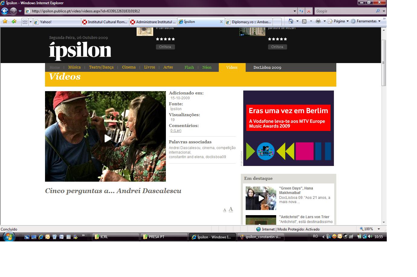Open the recent pages dropdown beside Forward
Viewport: 417px width, 277px height.
pos(20,11)
